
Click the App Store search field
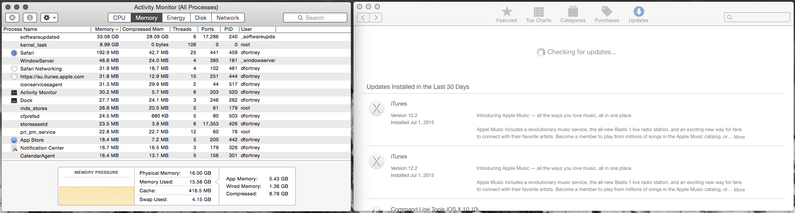click(757, 17)
